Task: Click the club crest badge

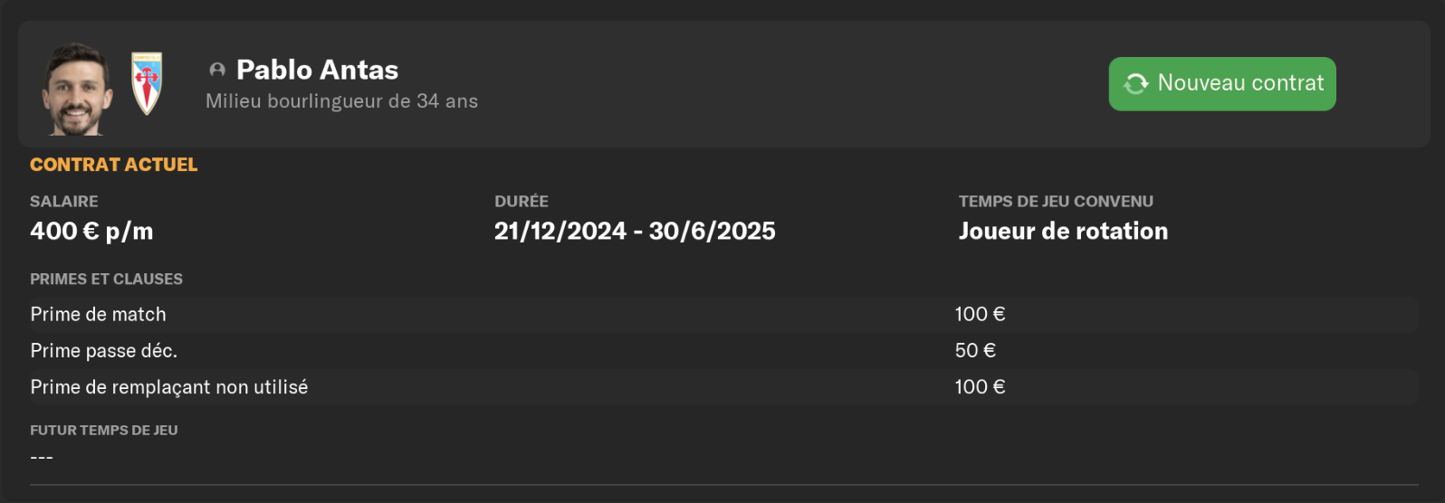Action: click(147, 83)
